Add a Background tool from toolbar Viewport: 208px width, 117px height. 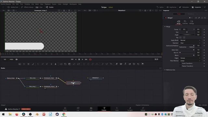pos(20,64)
